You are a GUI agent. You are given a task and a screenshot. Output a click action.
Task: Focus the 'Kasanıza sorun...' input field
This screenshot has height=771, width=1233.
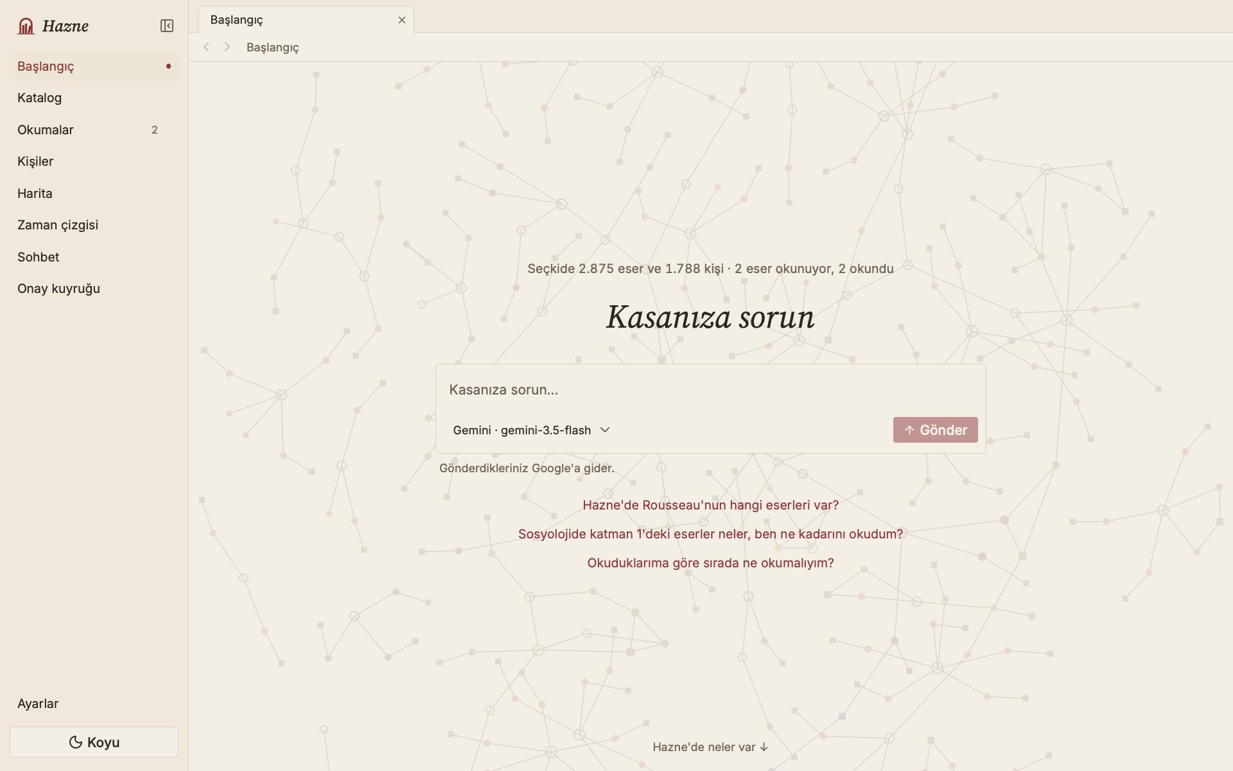[x=710, y=390]
